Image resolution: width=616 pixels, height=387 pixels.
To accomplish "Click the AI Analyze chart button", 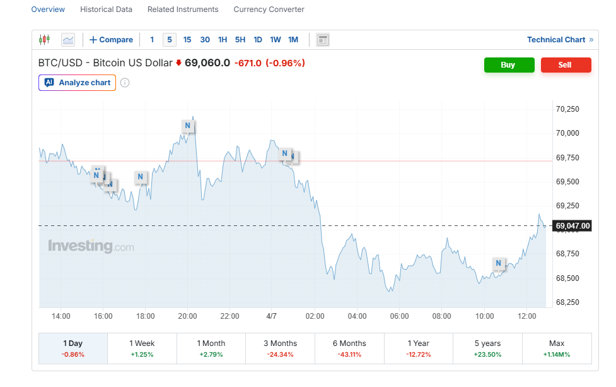I will point(77,83).
